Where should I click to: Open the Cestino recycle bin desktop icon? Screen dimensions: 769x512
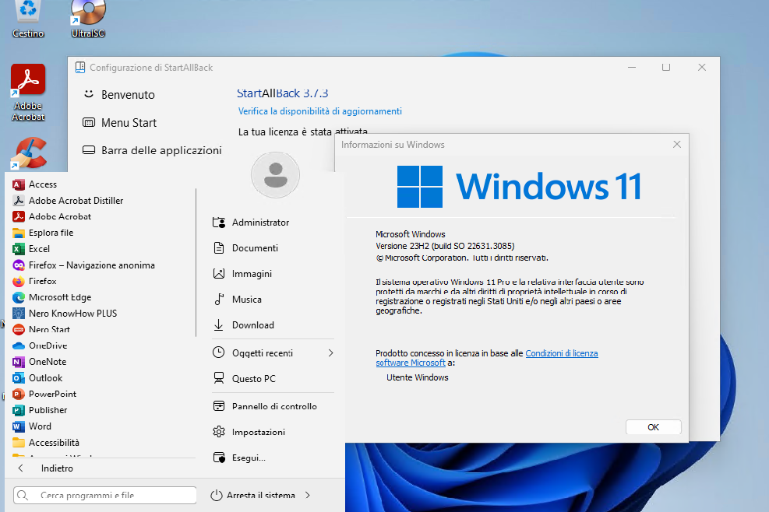point(28,19)
